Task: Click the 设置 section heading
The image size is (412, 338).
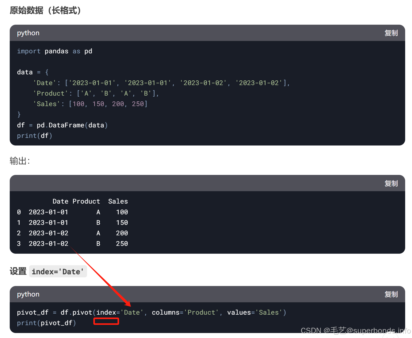Action: point(18,271)
